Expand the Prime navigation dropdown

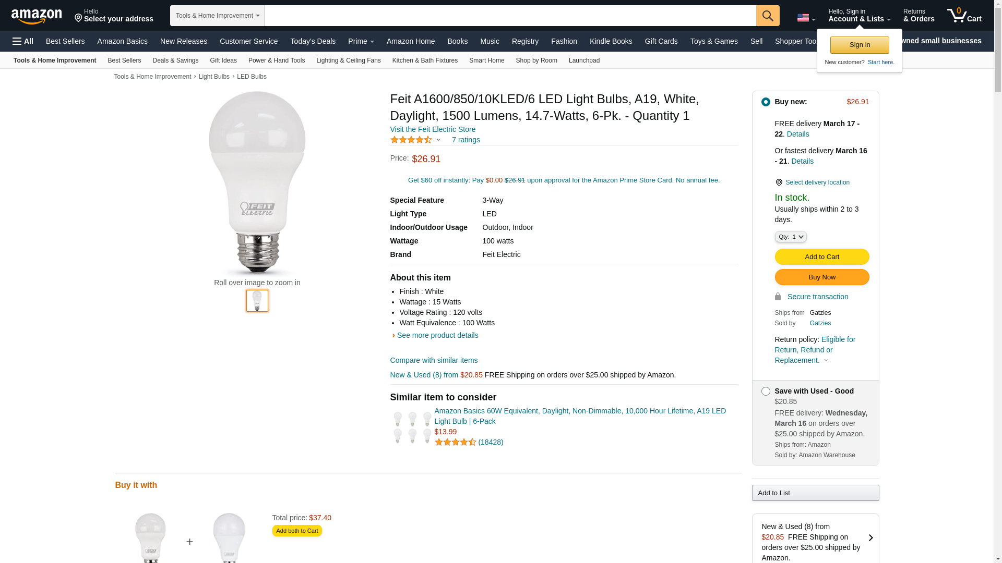(361, 41)
